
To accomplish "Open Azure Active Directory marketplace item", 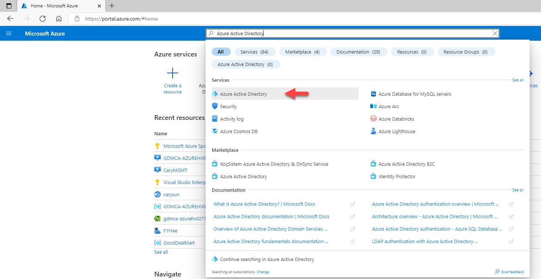I will tap(244, 176).
